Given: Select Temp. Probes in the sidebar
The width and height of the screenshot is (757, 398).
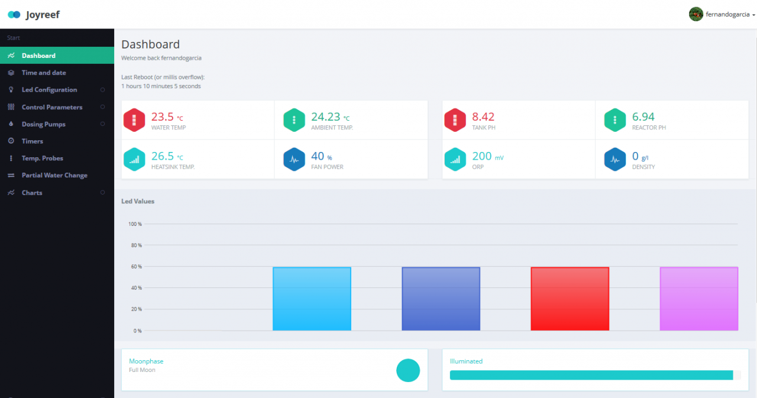Looking at the screenshot, I should [43, 158].
